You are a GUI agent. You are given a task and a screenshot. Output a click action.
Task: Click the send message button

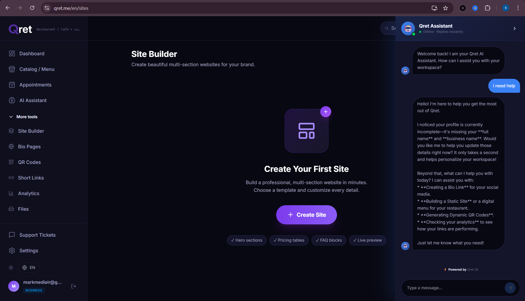click(x=510, y=288)
